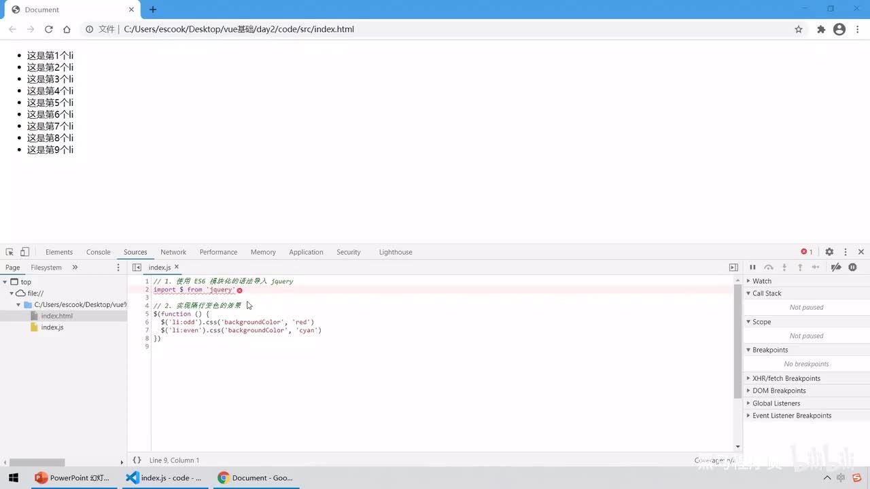Switch to PowerPoint in the taskbar

[x=72, y=477]
